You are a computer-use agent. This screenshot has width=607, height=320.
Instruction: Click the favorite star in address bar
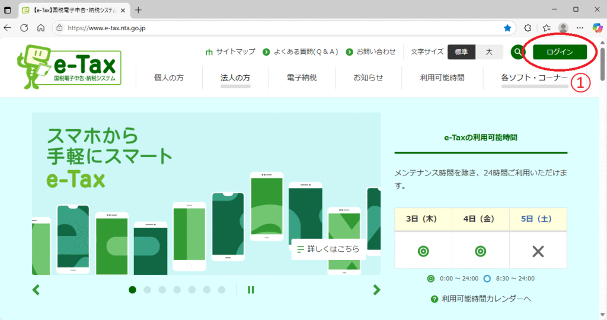(507, 28)
